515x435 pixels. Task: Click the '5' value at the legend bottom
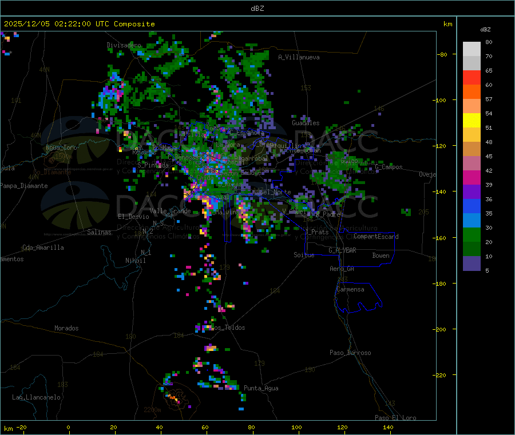pyautogui.click(x=487, y=270)
